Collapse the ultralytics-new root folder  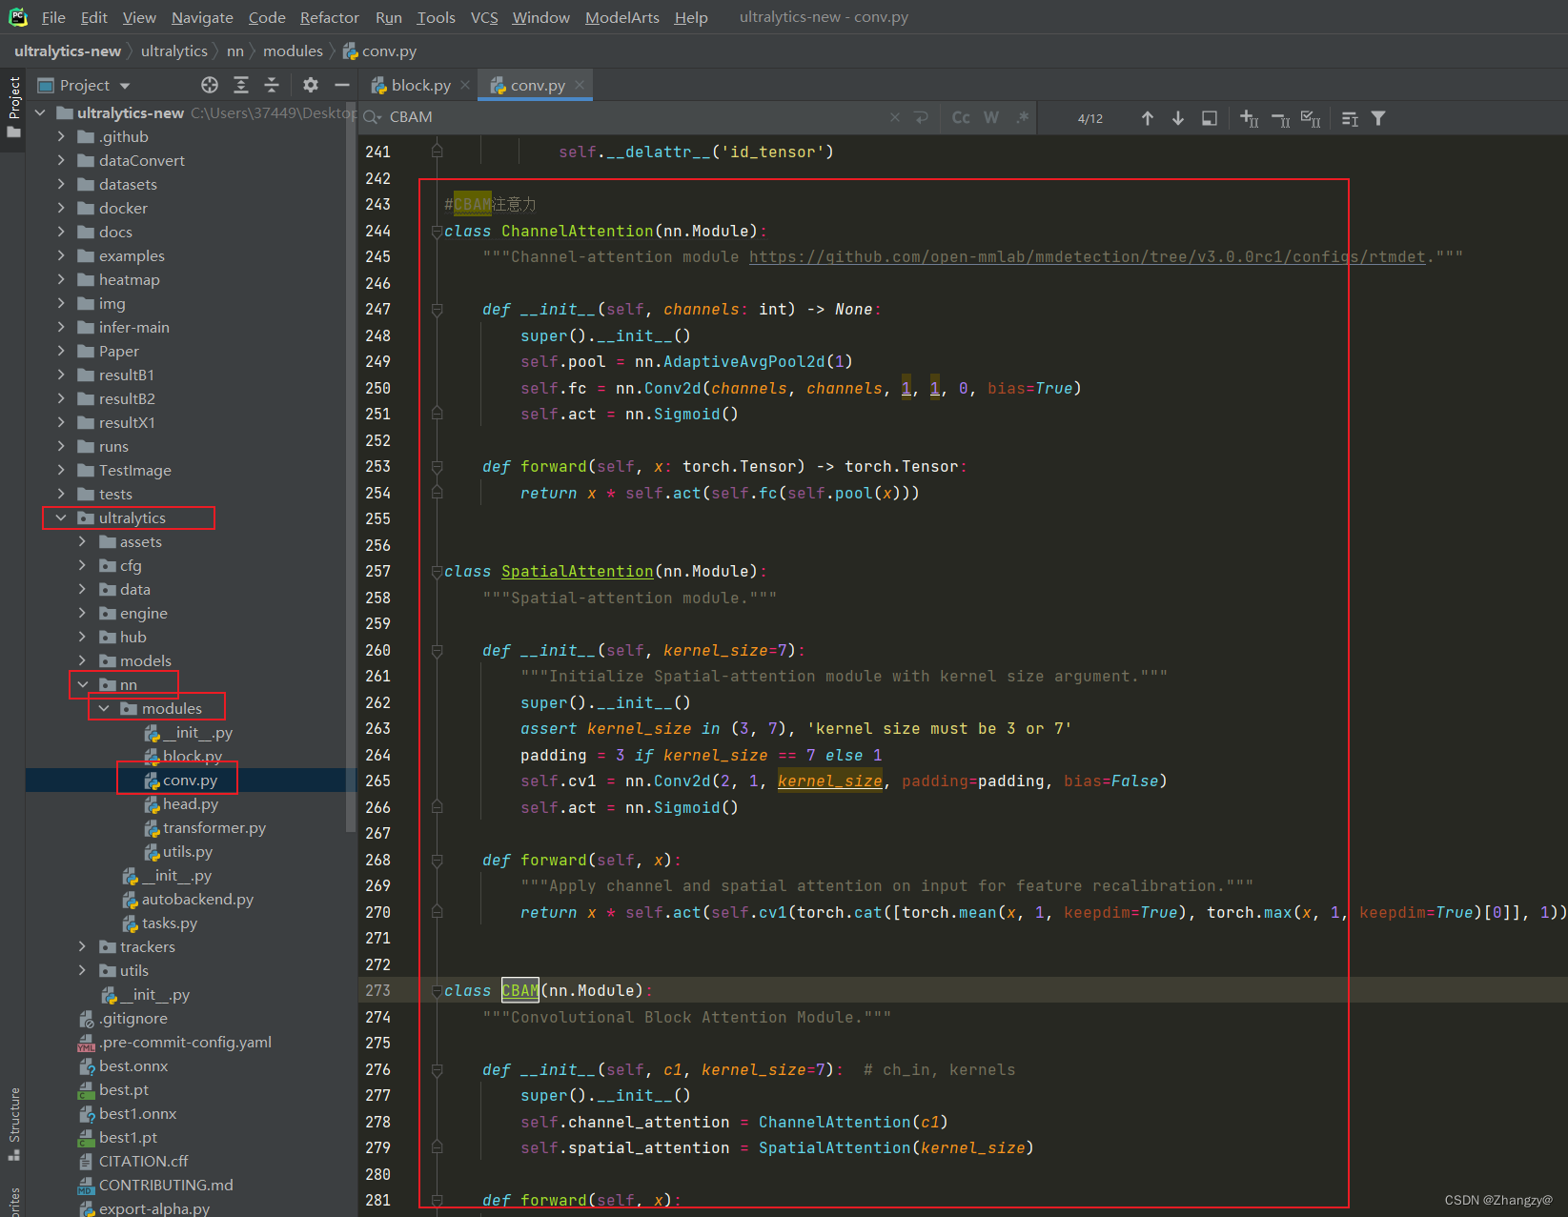pos(40,112)
